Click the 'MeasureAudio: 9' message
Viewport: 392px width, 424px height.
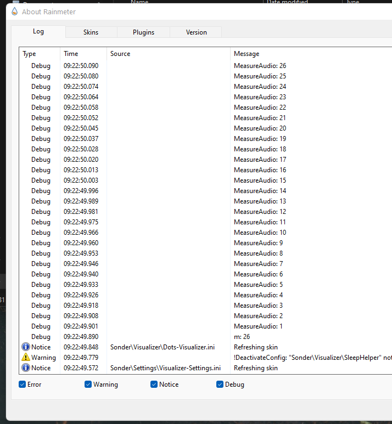tap(258, 242)
